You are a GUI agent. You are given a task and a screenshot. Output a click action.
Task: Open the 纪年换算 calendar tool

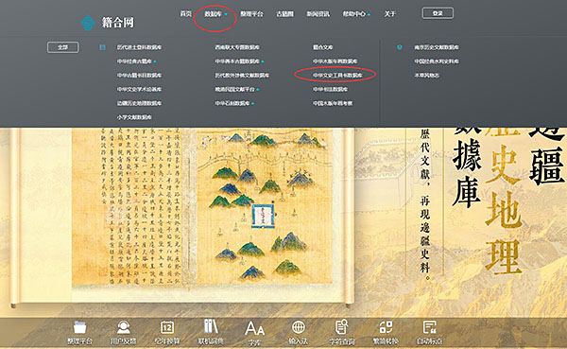point(167,327)
